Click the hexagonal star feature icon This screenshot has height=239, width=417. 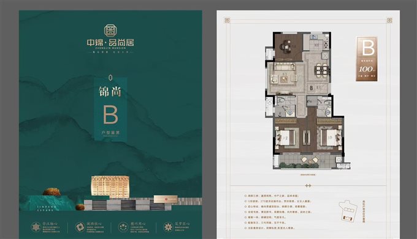[36, 227]
